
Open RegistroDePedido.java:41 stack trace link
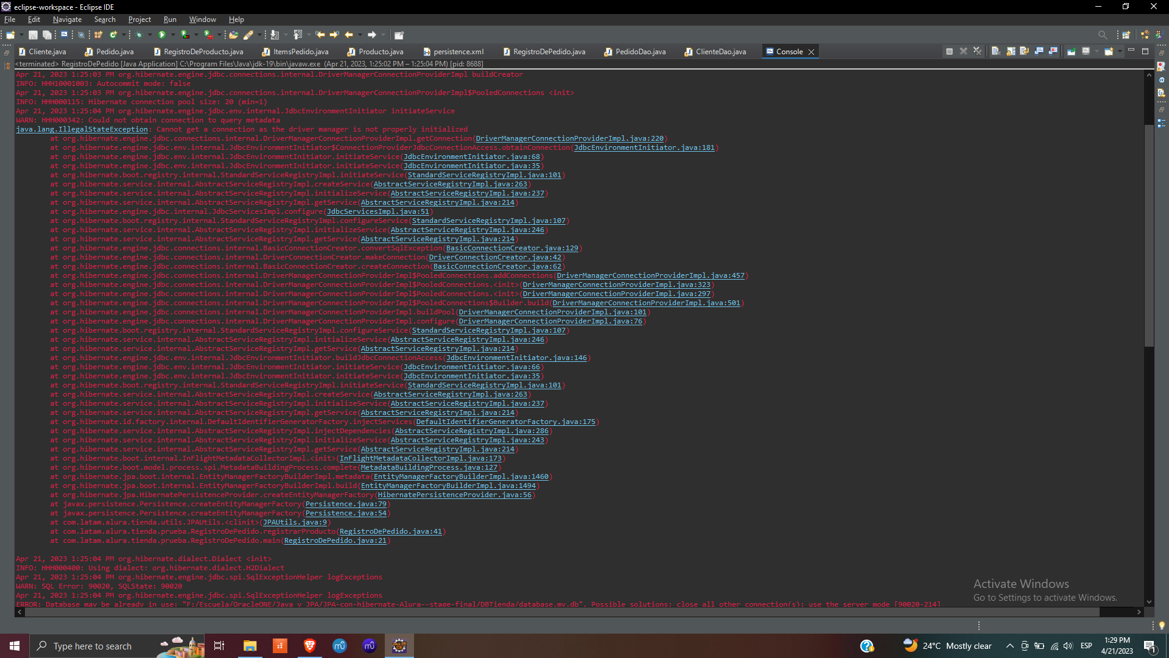[390, 531]
